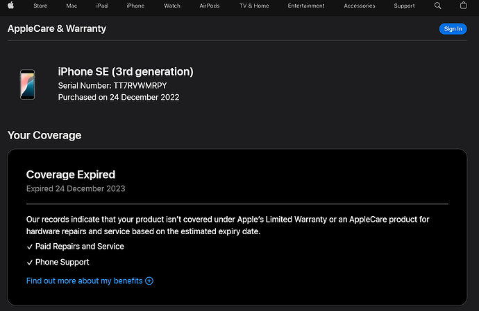Click the 'Coverage Expired' heading
479x311 pixels.
[x=71, y=175]
